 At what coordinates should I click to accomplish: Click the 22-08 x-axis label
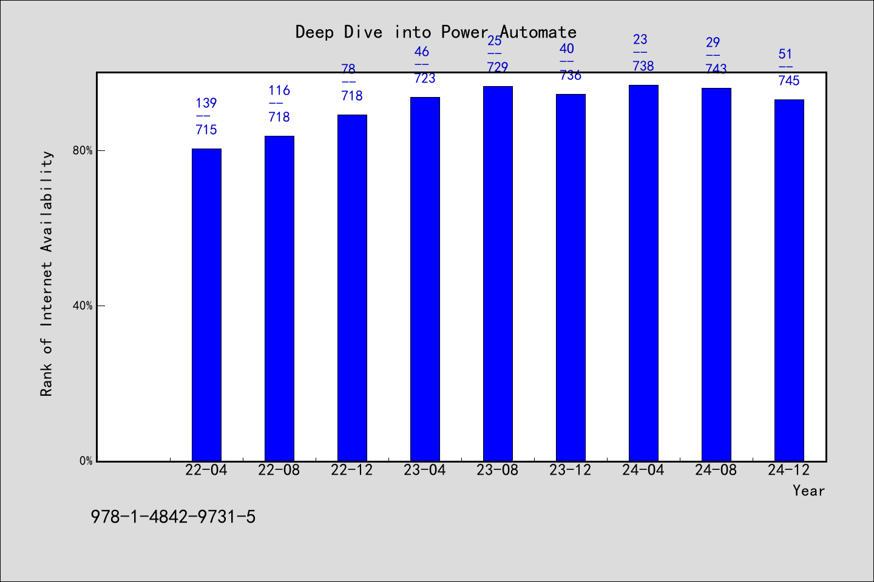tap(279, 470)
